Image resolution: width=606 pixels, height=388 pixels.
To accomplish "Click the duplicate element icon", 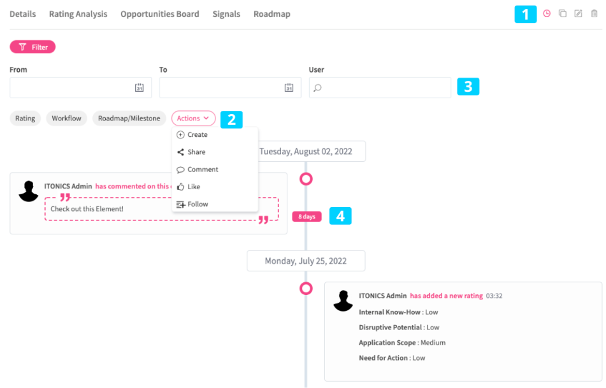I will pyautogui.click(x=563, y=13).
